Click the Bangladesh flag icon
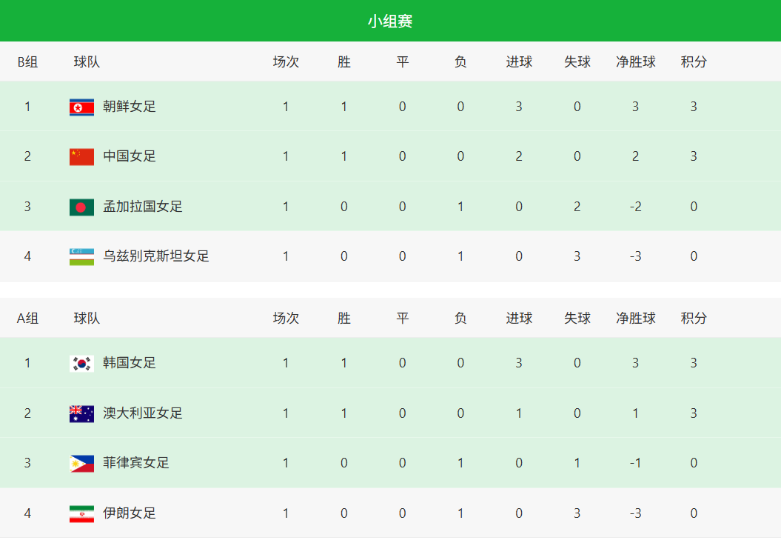The width and height of the screenshot is (781, 543). pos(81,207)
